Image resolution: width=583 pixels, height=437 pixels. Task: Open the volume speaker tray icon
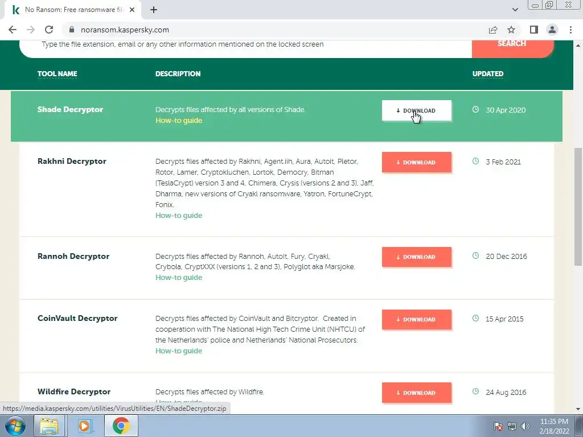(x=525, y=426)
